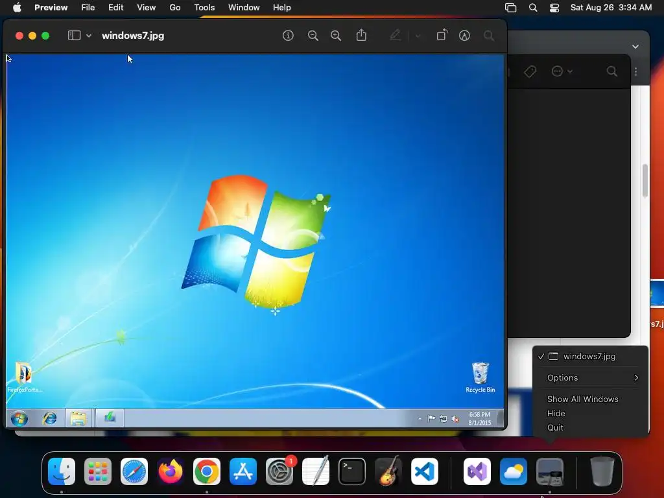This screenshot has height=498, width=664.
Task: Click the search icon in the Finder window
Action: point(612,71)
